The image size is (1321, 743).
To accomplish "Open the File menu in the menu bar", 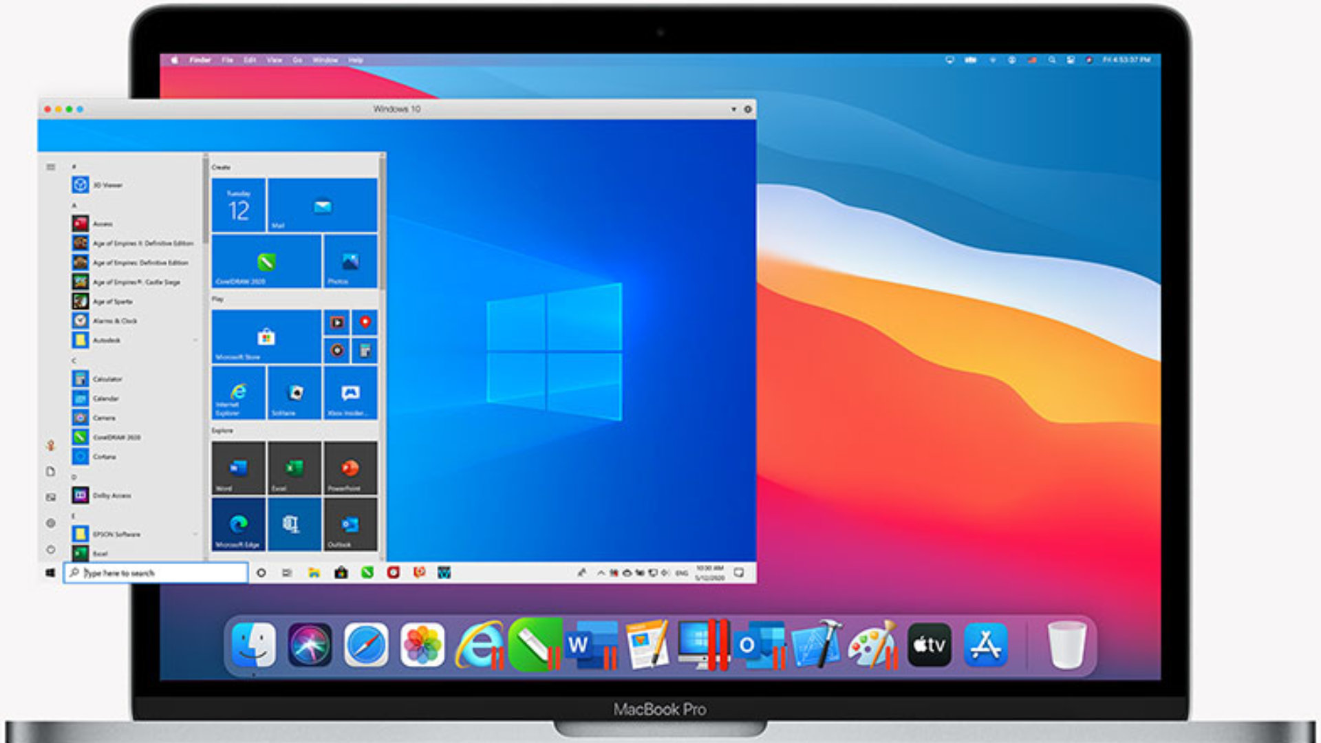I will (227, 60).
